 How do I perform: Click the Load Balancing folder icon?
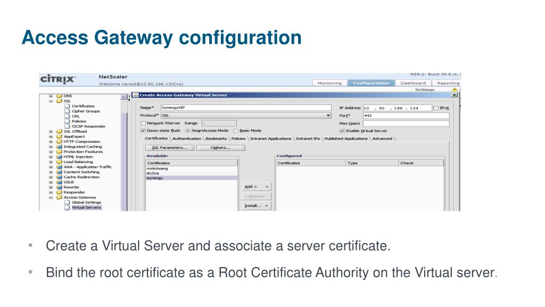click(x=59, y=162)
